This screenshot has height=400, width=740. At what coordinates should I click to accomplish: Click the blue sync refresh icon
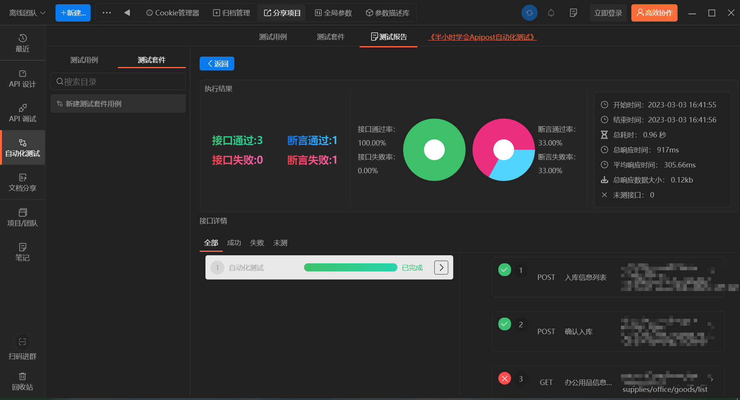pyautogui.click(x=530, y=13)
